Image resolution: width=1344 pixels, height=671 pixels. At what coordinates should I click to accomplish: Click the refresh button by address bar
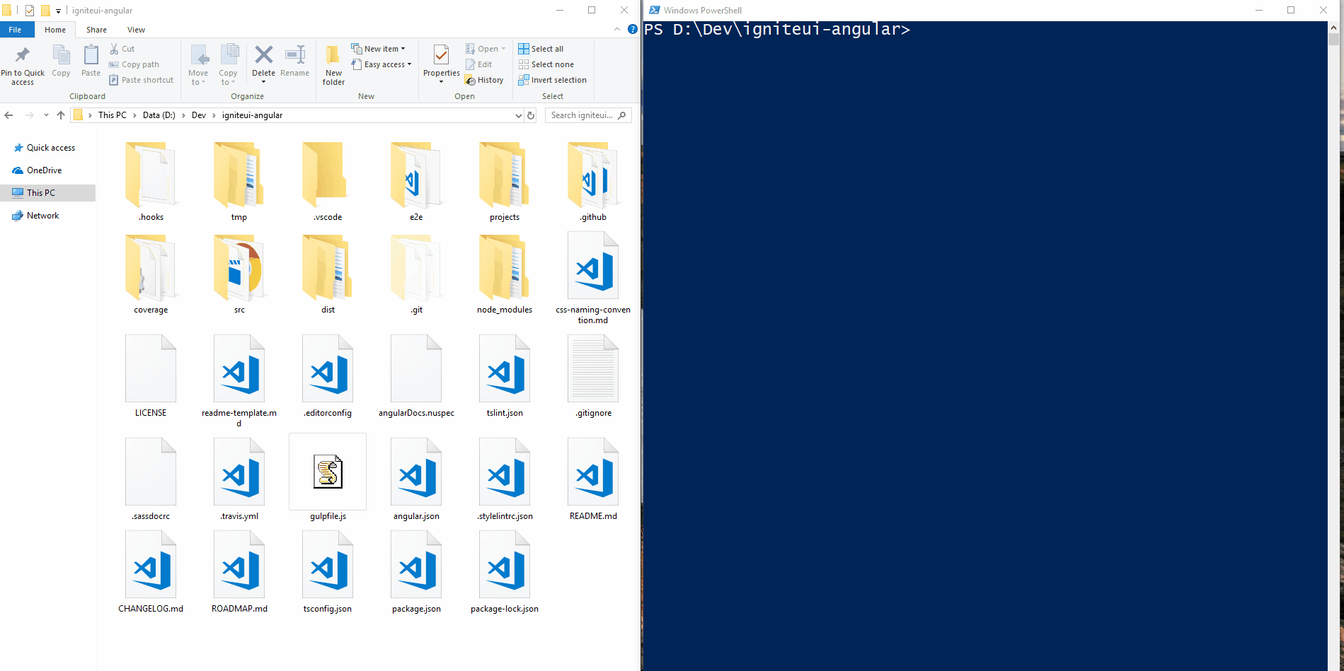(x=531, y=115)
